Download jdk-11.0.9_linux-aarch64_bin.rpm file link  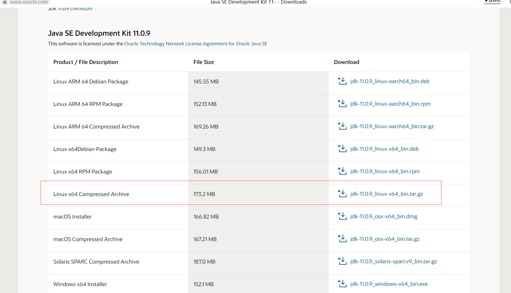[390, 104]
